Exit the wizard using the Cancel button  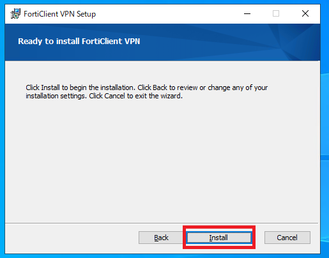(287, 238)
